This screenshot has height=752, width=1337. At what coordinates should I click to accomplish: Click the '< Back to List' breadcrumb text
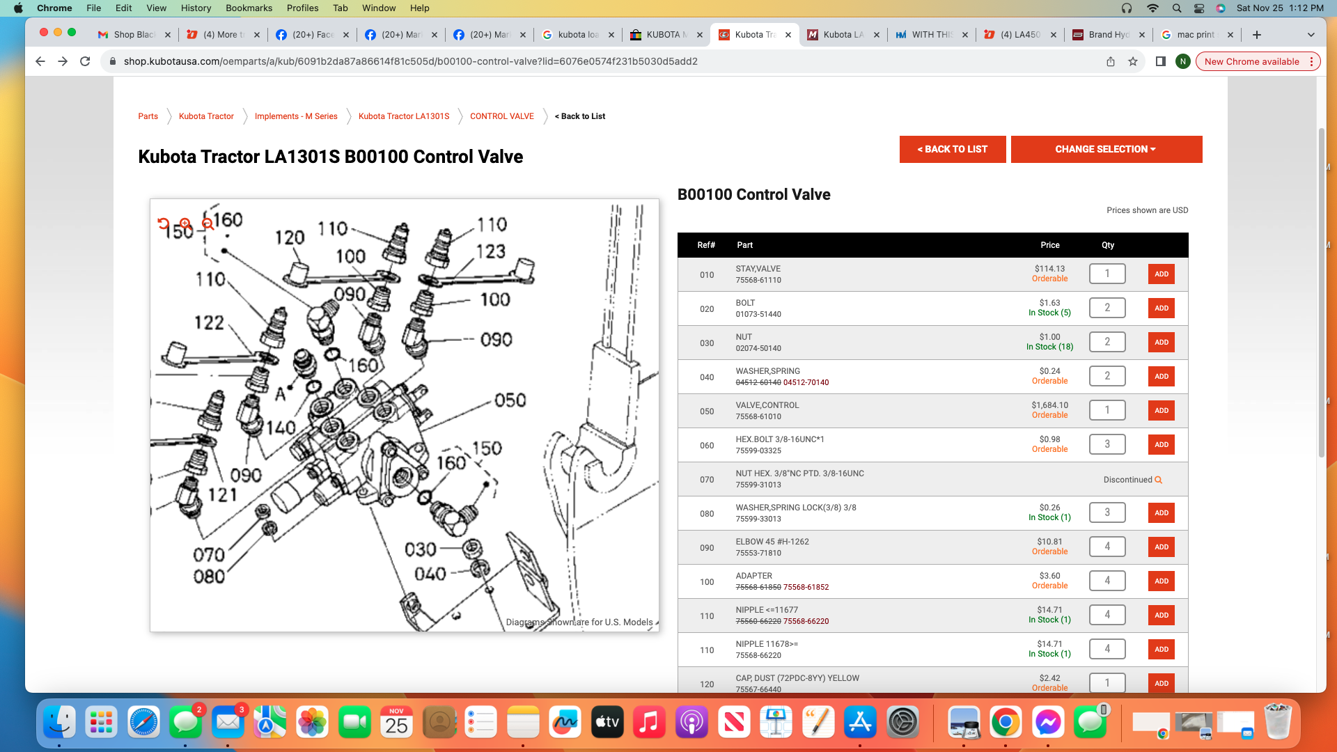580,116
